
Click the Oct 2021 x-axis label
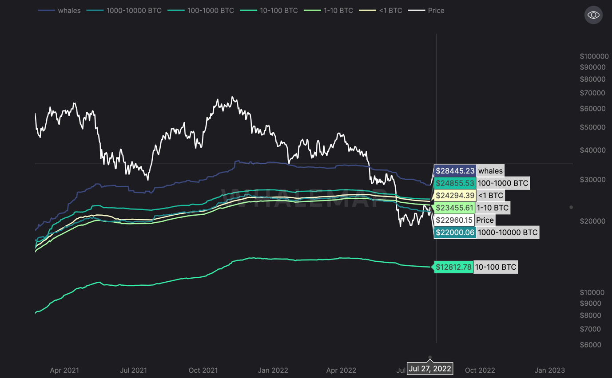coord(203,370)
